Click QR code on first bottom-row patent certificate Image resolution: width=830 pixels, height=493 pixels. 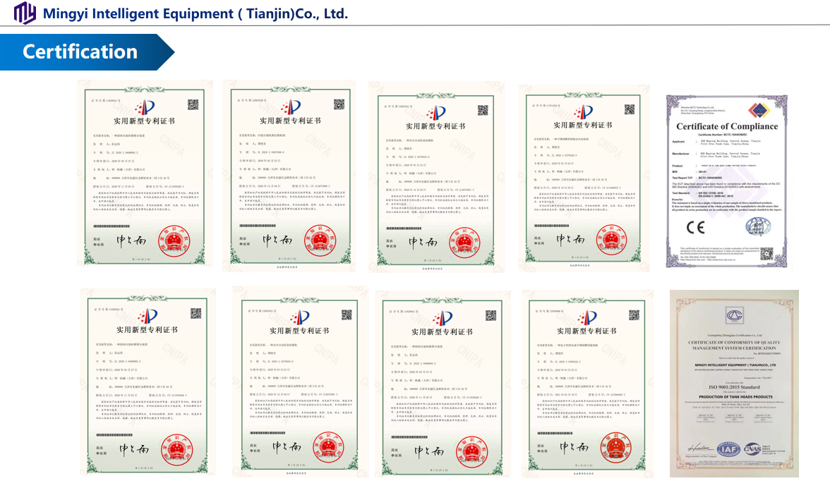[x=196, y=314]
